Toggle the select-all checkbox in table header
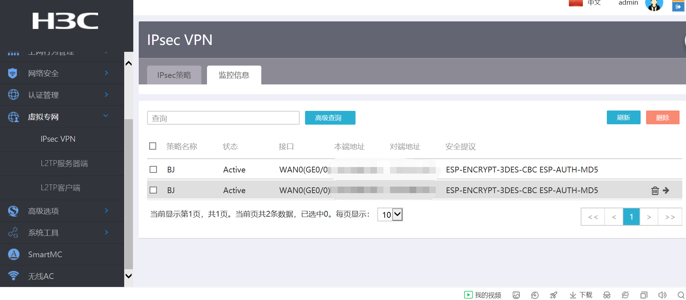 [153, 146]
